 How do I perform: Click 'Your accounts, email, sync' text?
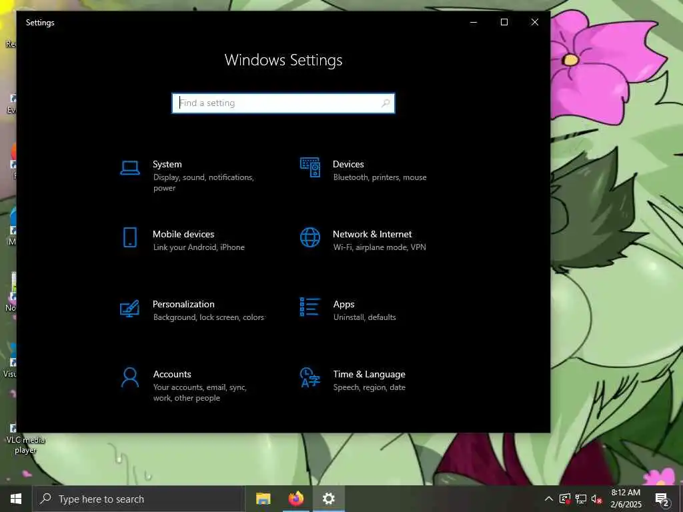point(200,387)
